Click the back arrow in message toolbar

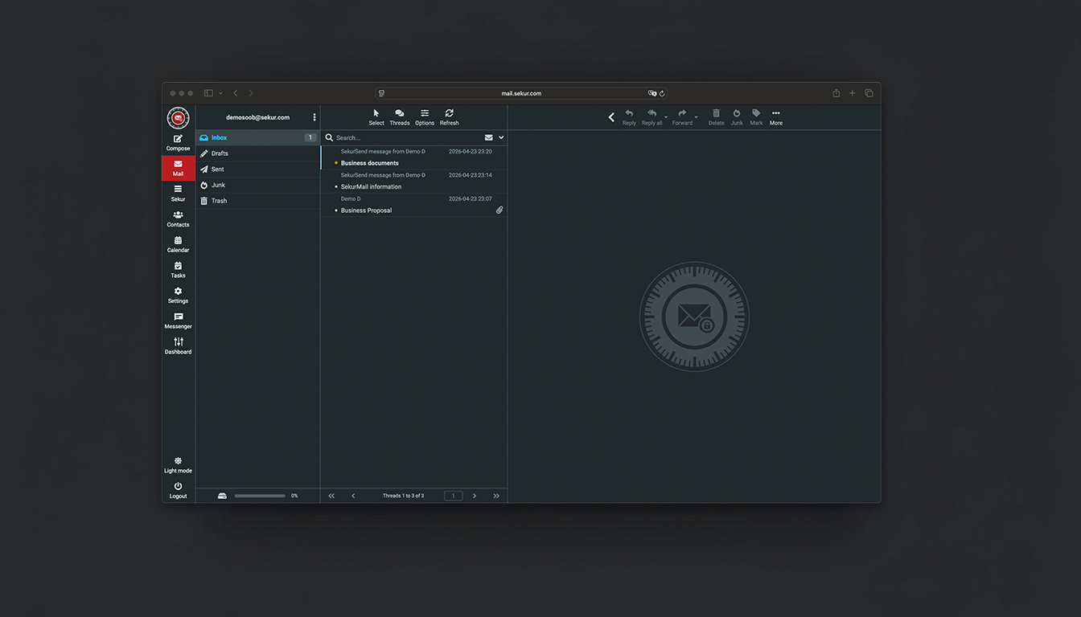tap(611, 117)
